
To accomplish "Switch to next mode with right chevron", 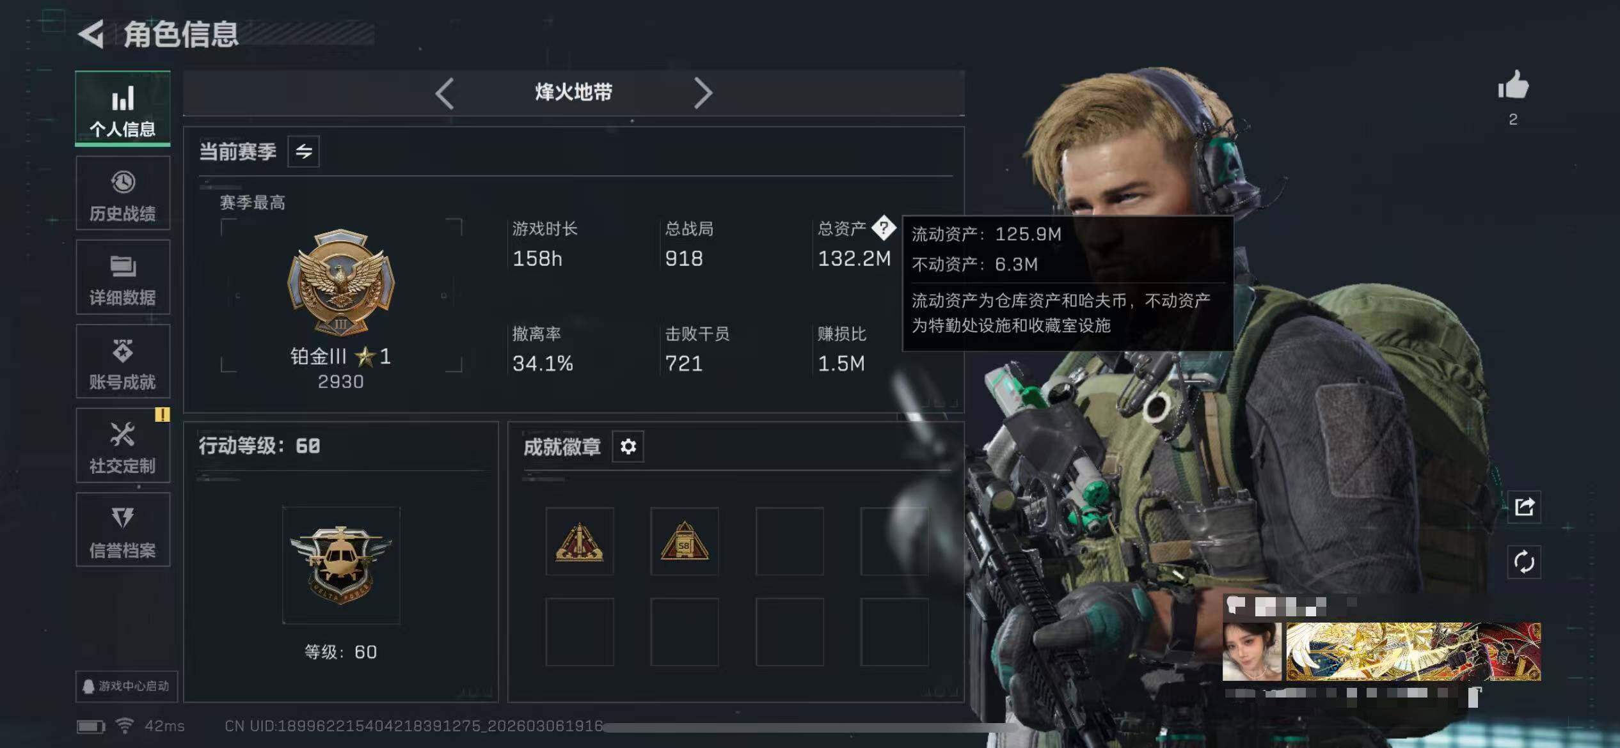I will pyautogui.click(x=703, y=93).
